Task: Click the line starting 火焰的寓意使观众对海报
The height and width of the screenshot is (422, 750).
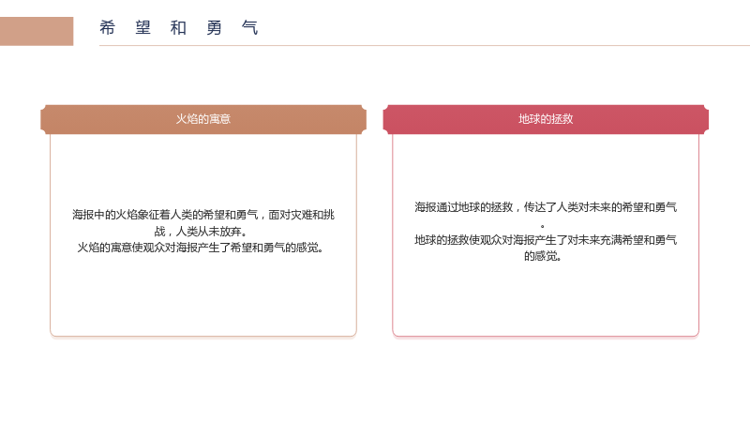Action: pos(202,248)
